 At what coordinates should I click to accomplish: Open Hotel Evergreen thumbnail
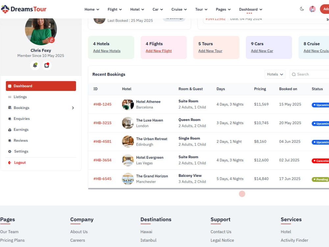coord(128,160)
